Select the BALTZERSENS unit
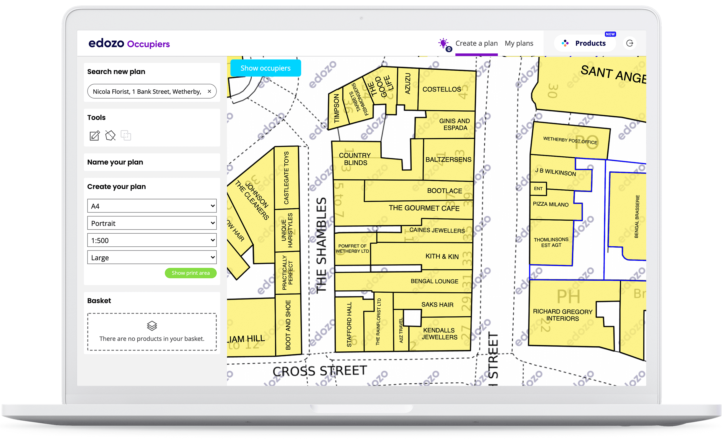 coord(448,160)
